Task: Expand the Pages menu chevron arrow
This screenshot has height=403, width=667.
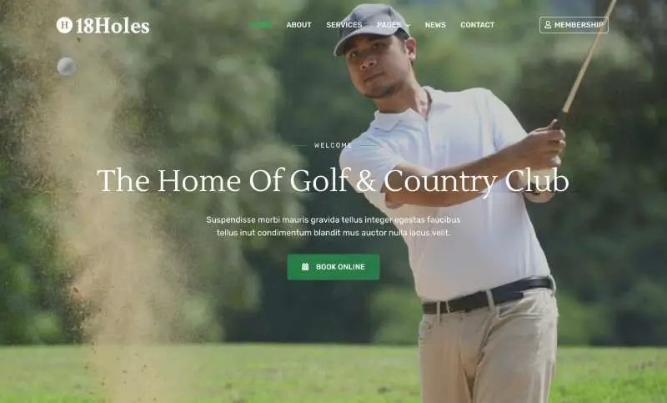Action: pyautogui.click(x=408, y=25)
